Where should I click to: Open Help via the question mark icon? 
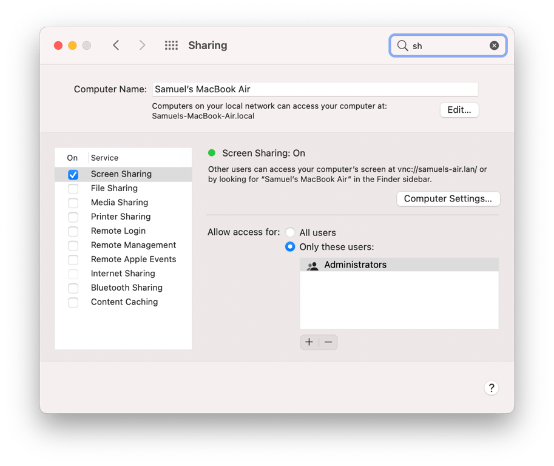coord(492,388)
